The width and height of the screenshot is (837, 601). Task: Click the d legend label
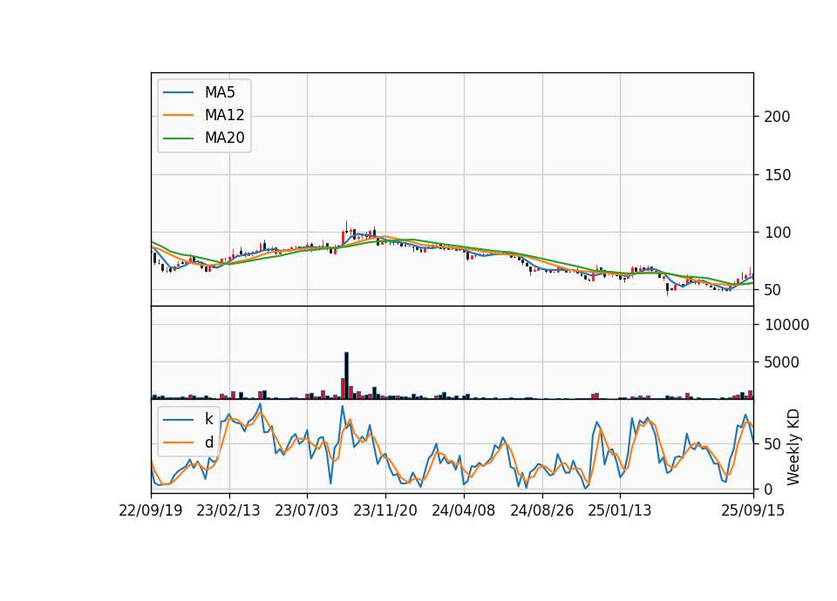click(x=208, y=442)
